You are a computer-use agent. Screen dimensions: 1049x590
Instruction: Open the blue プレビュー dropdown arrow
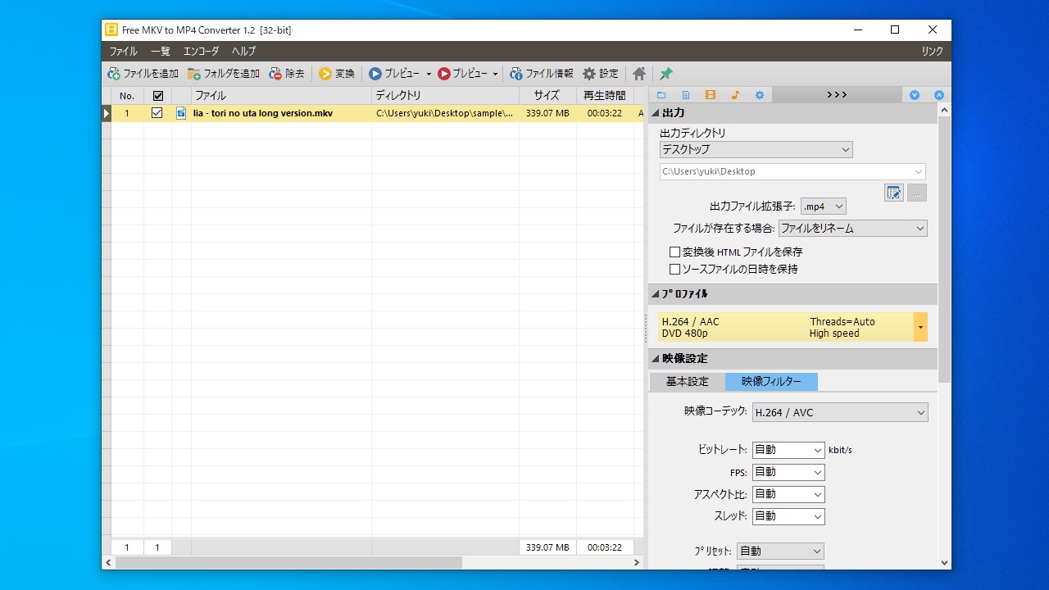click(x=429, y=74)
